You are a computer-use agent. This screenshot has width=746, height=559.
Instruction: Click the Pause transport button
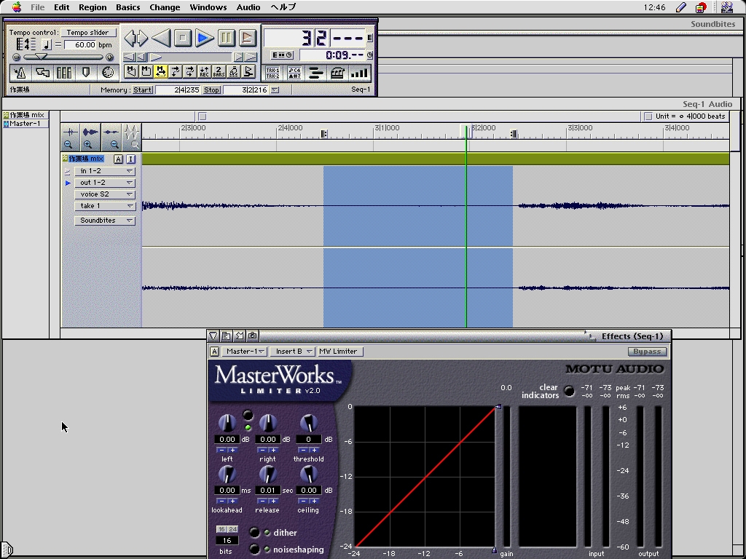[227, 38]
